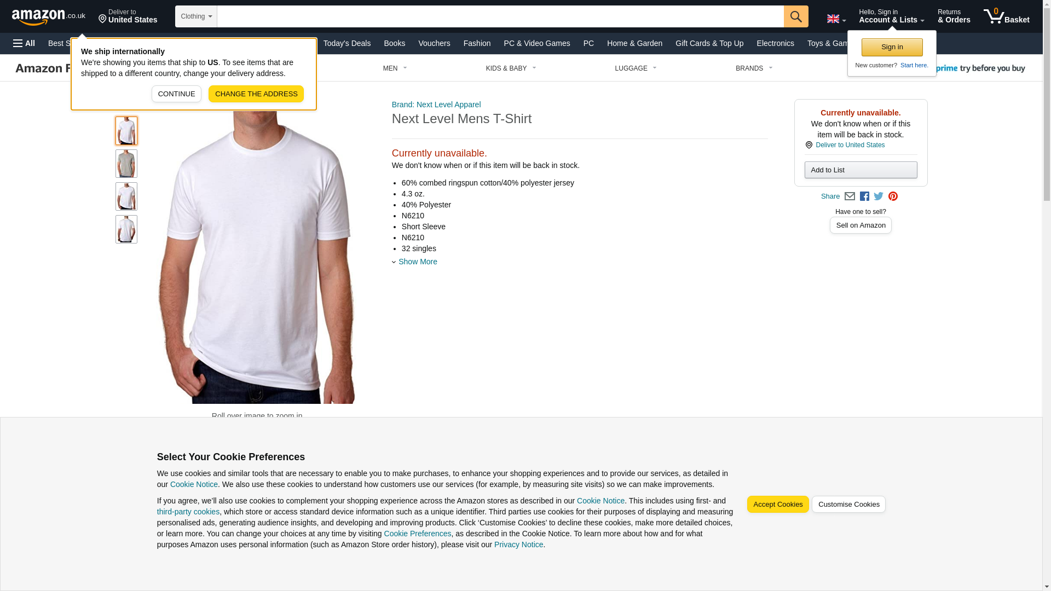Image resolution: width=1051 pixels, height=591 pixels.
Task: Open the UK flag language selector
Action: (x=836, y=19)
